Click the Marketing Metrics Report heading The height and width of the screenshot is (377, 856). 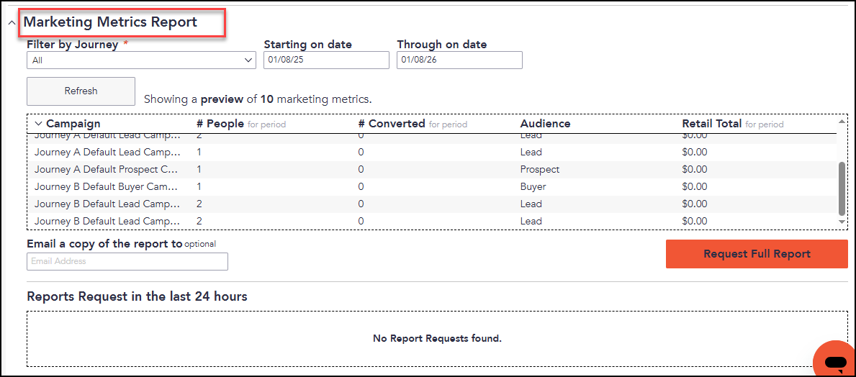[x=110, y=22]
